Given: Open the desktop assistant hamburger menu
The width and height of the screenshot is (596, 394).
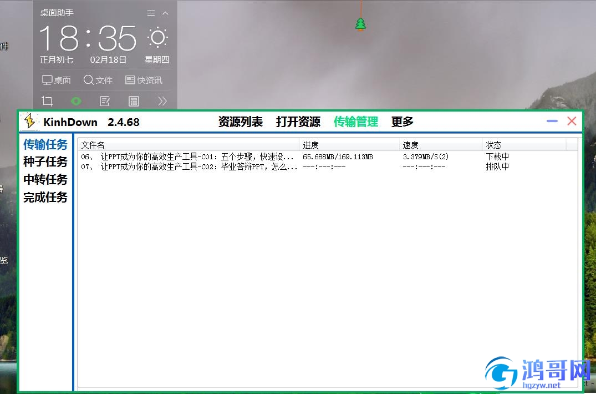Looking at the screenshot, I should point(151,13).
